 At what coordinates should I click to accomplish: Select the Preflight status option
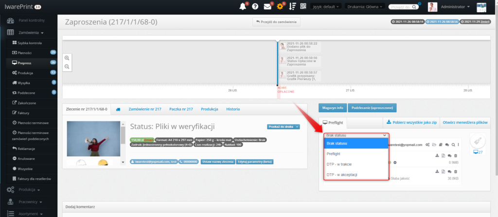pos(356,154)
